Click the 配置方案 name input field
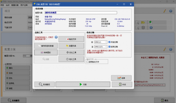 coord(81,13)
